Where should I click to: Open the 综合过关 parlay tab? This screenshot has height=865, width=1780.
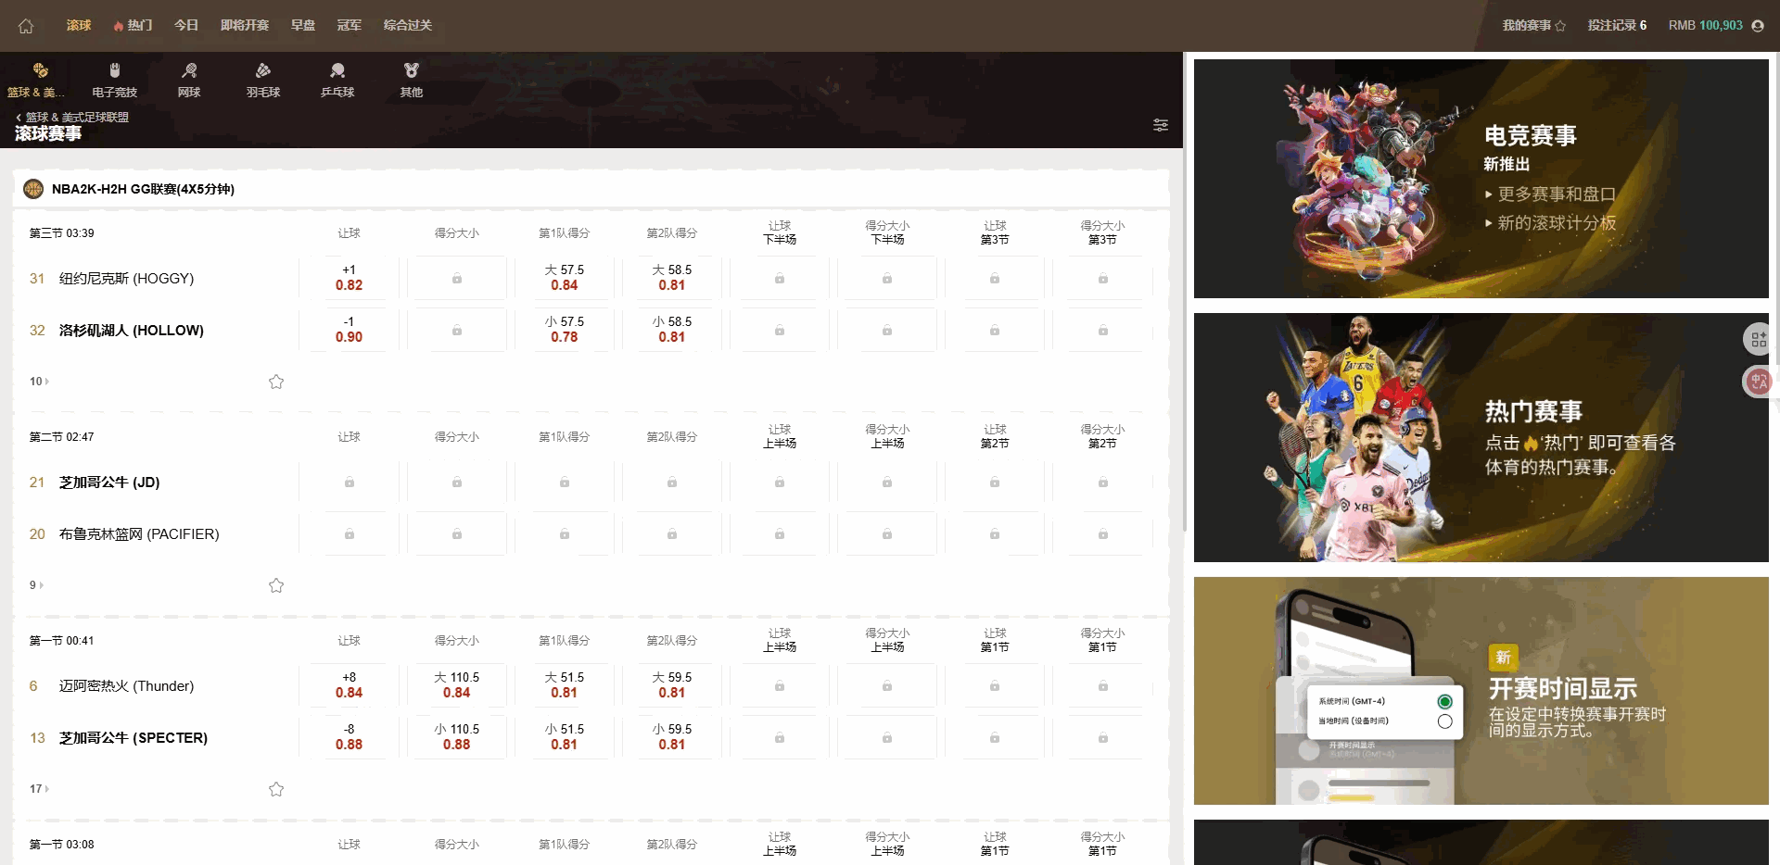click(407, 26)
